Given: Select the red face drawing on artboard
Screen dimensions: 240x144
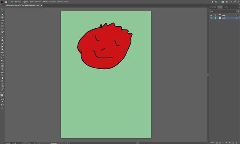Looking at the screenshot, I should (x=105, y=46).
